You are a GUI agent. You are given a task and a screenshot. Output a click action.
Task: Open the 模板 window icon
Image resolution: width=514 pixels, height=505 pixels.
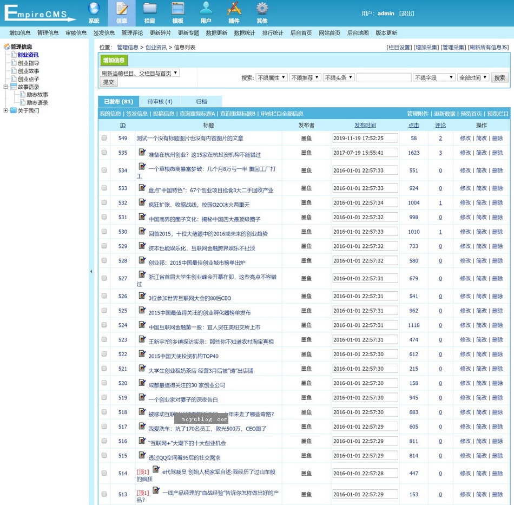(x=177, y=9)
